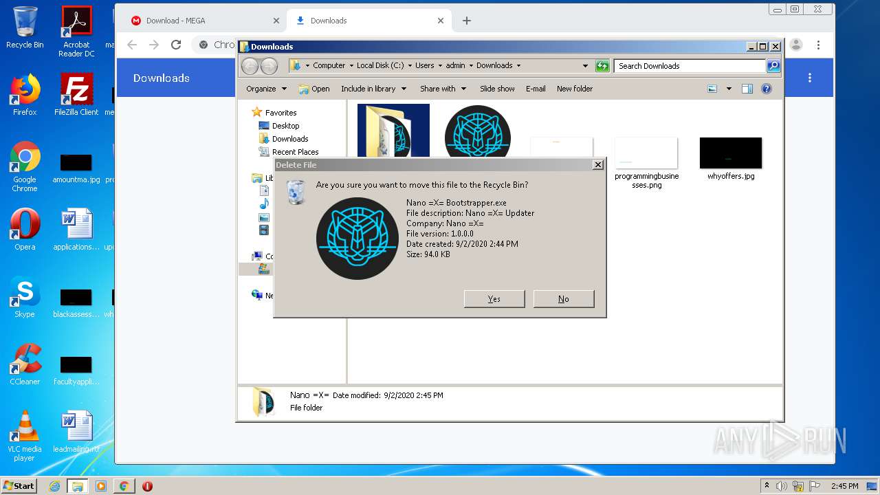Open Recycle Bin on desktop
This screenshot has width=880, height=495.
[25, 27]
